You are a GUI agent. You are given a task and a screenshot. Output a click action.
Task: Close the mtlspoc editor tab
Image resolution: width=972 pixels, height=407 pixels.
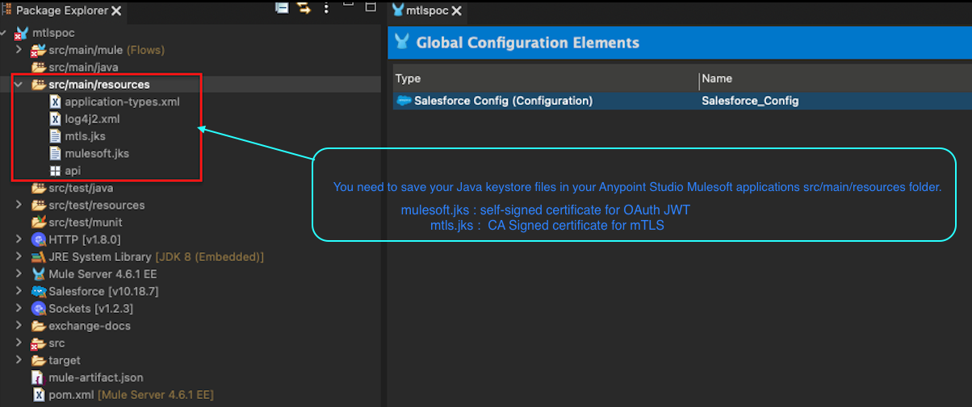(x=456, y=11)
